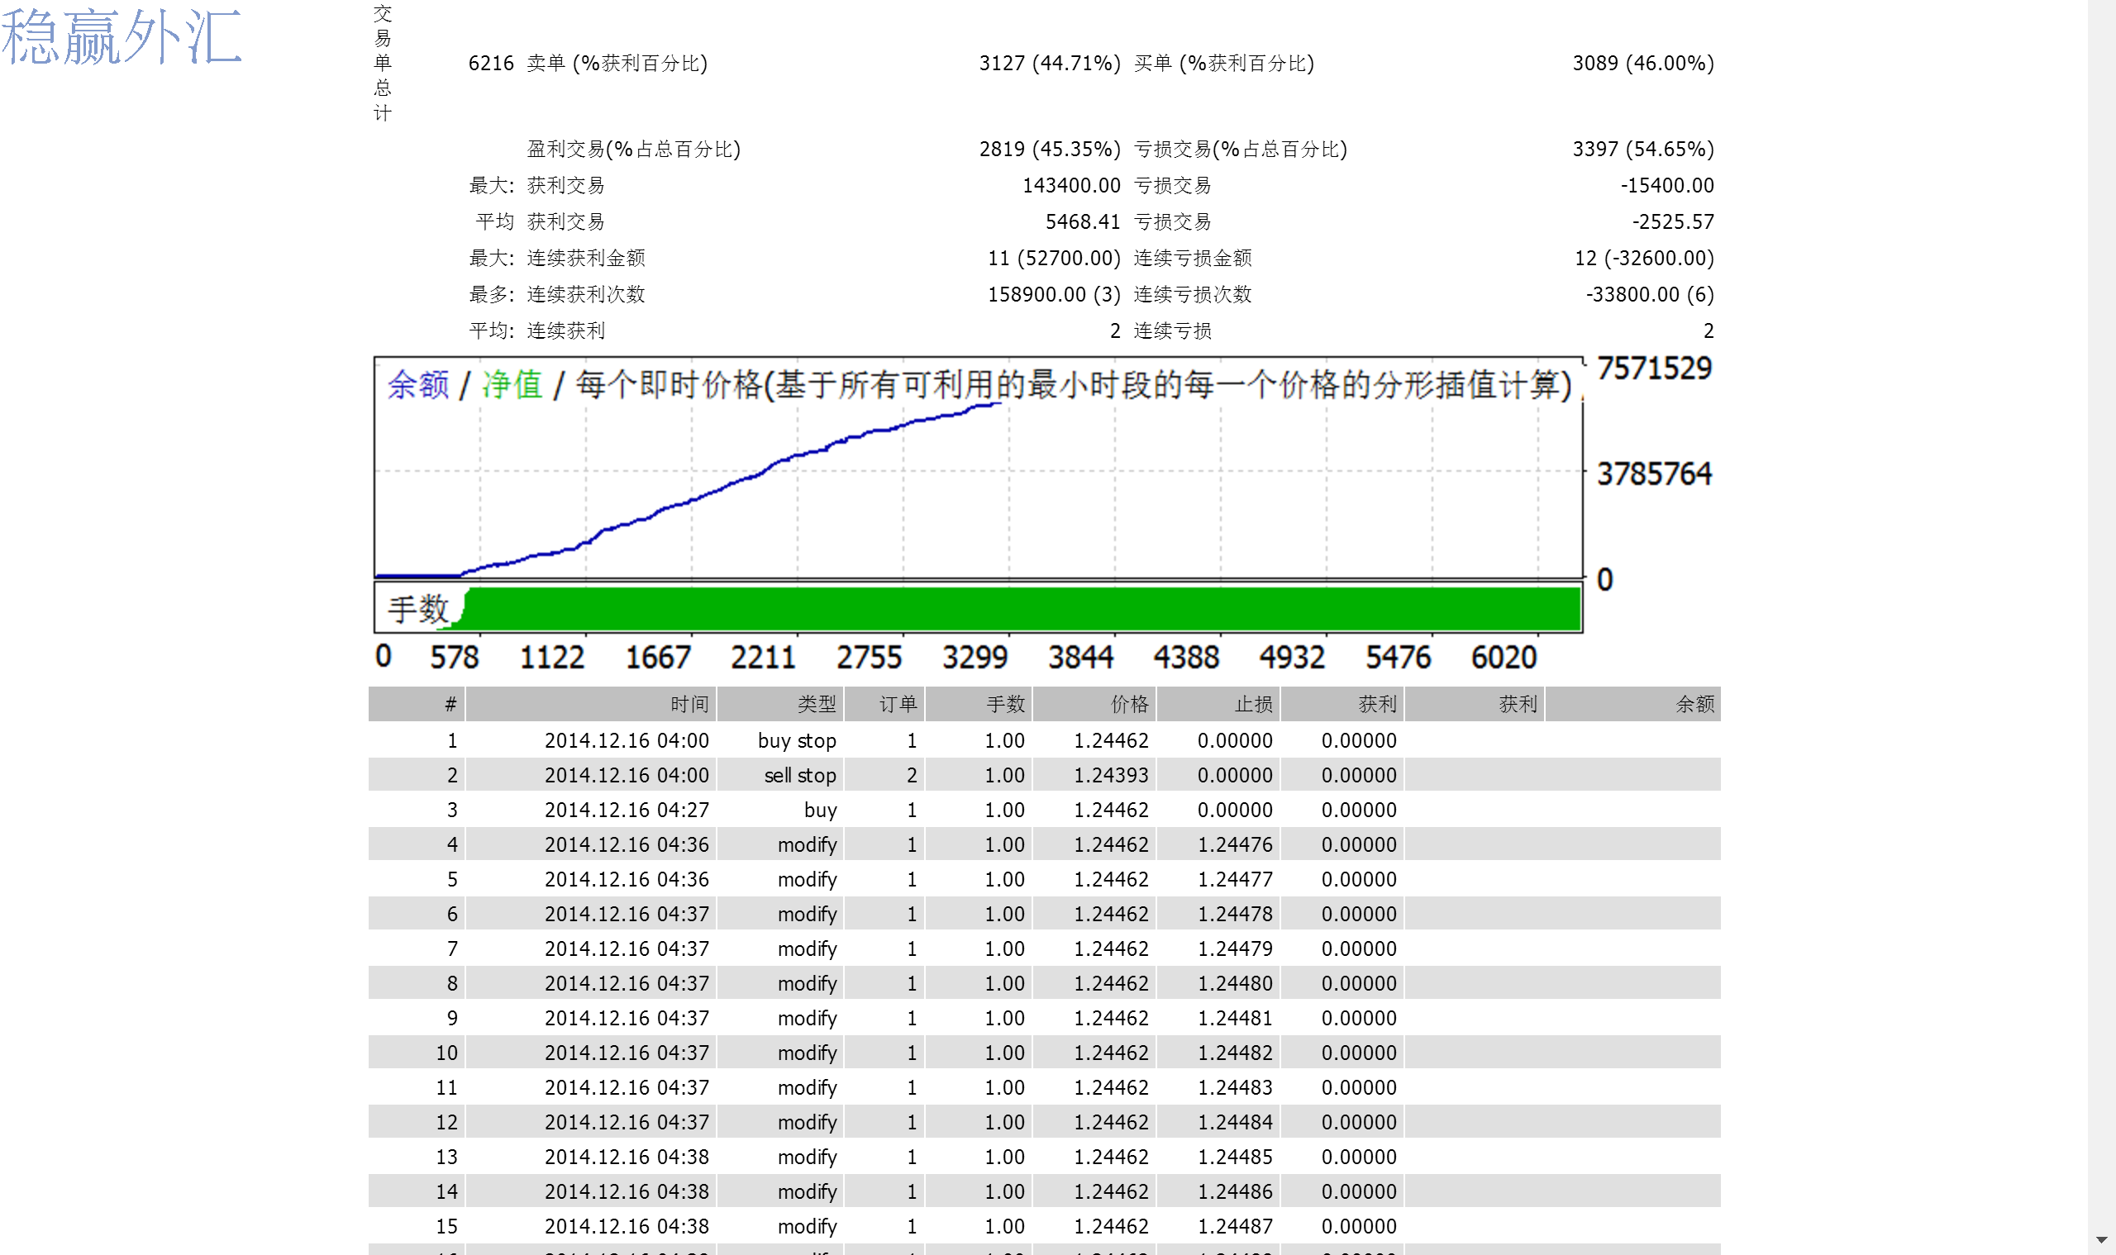Click the 价格 column header
The height and width of the screenshot is (1255, 2116).
(1094, 704)
